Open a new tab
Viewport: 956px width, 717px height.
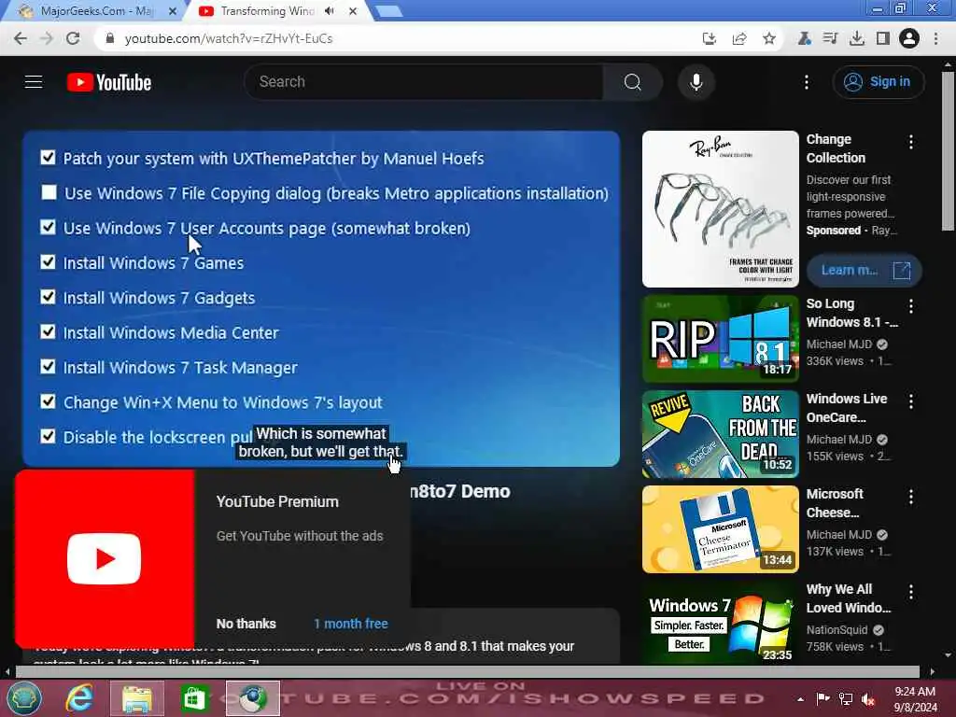[388, 11]
